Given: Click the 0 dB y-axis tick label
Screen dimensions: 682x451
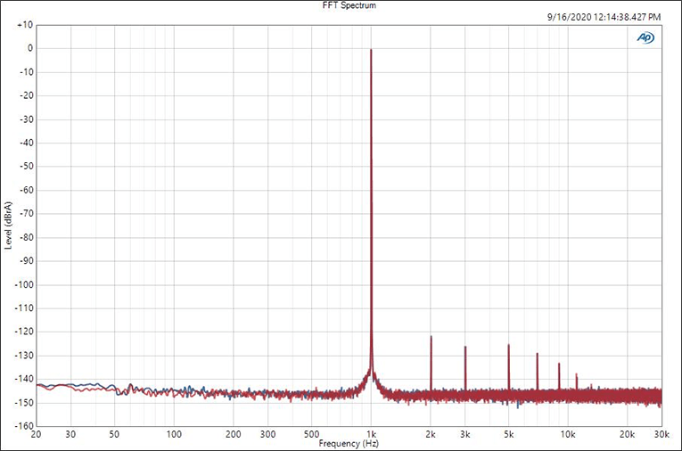Looking at the screenshot, I should [29, 49].
